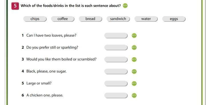Click the red exercise number 5 badge

tap(15, 6)
